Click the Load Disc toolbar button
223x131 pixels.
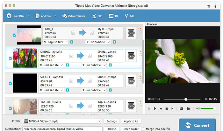[16, 16]
